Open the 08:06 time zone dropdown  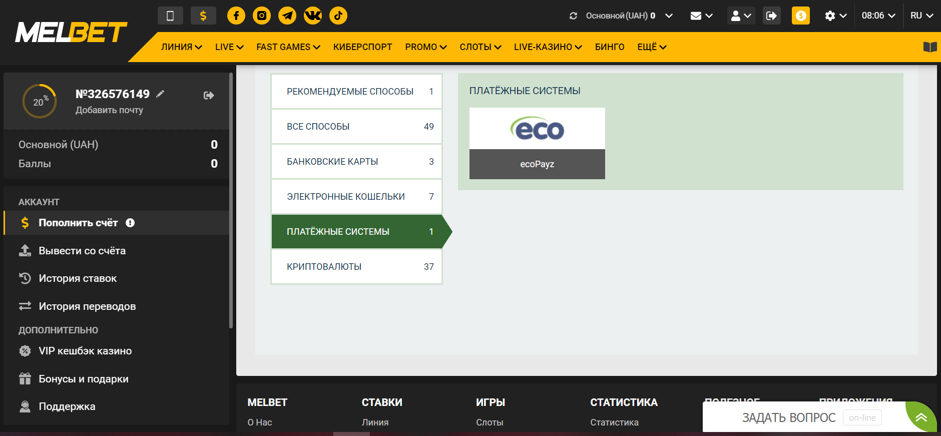[878, 16]
